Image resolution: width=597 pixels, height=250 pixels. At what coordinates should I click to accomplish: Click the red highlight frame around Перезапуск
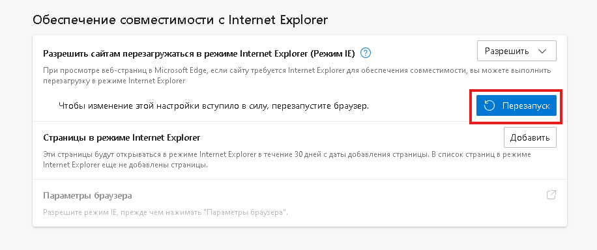[516, 107]
